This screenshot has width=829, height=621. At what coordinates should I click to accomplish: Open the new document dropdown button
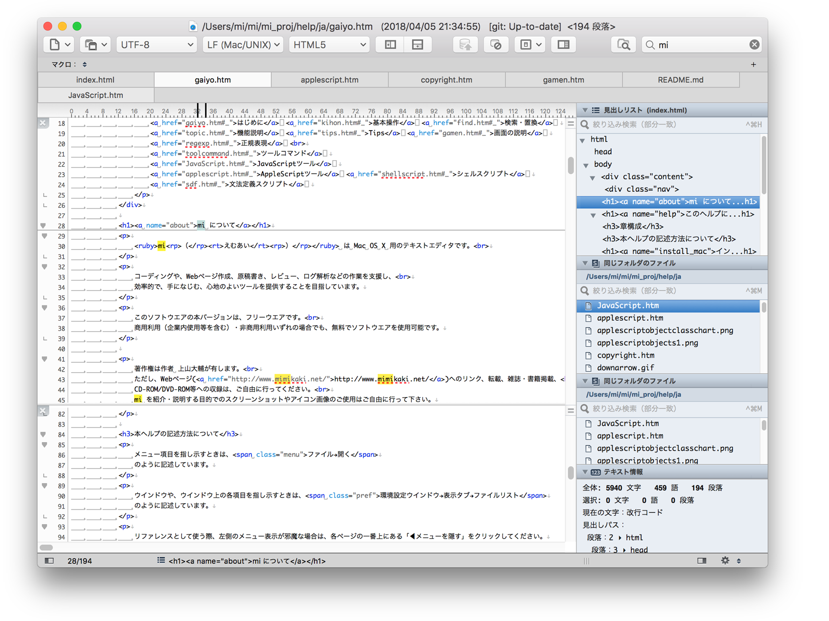(60, 45)
